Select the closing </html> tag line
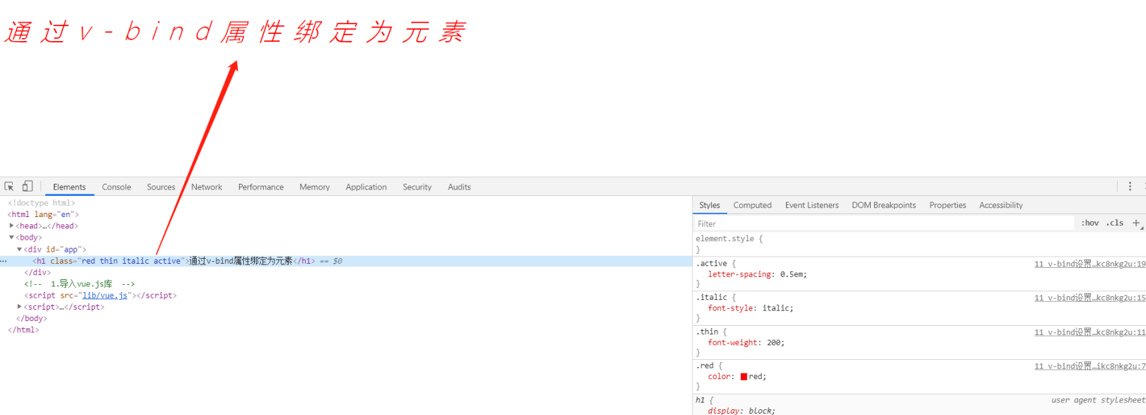The image size is (1146, 415). coord(23,330)
